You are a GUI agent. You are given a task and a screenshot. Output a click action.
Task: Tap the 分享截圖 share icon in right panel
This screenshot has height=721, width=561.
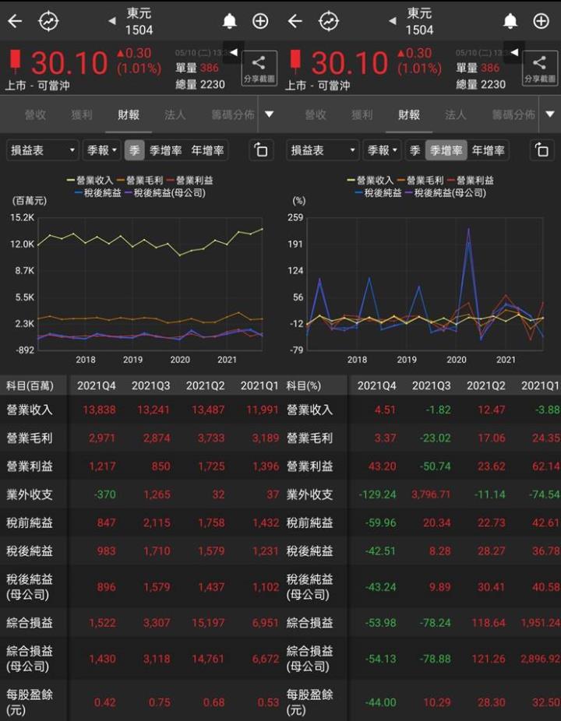pyautogui.click(x=539, y=68)
